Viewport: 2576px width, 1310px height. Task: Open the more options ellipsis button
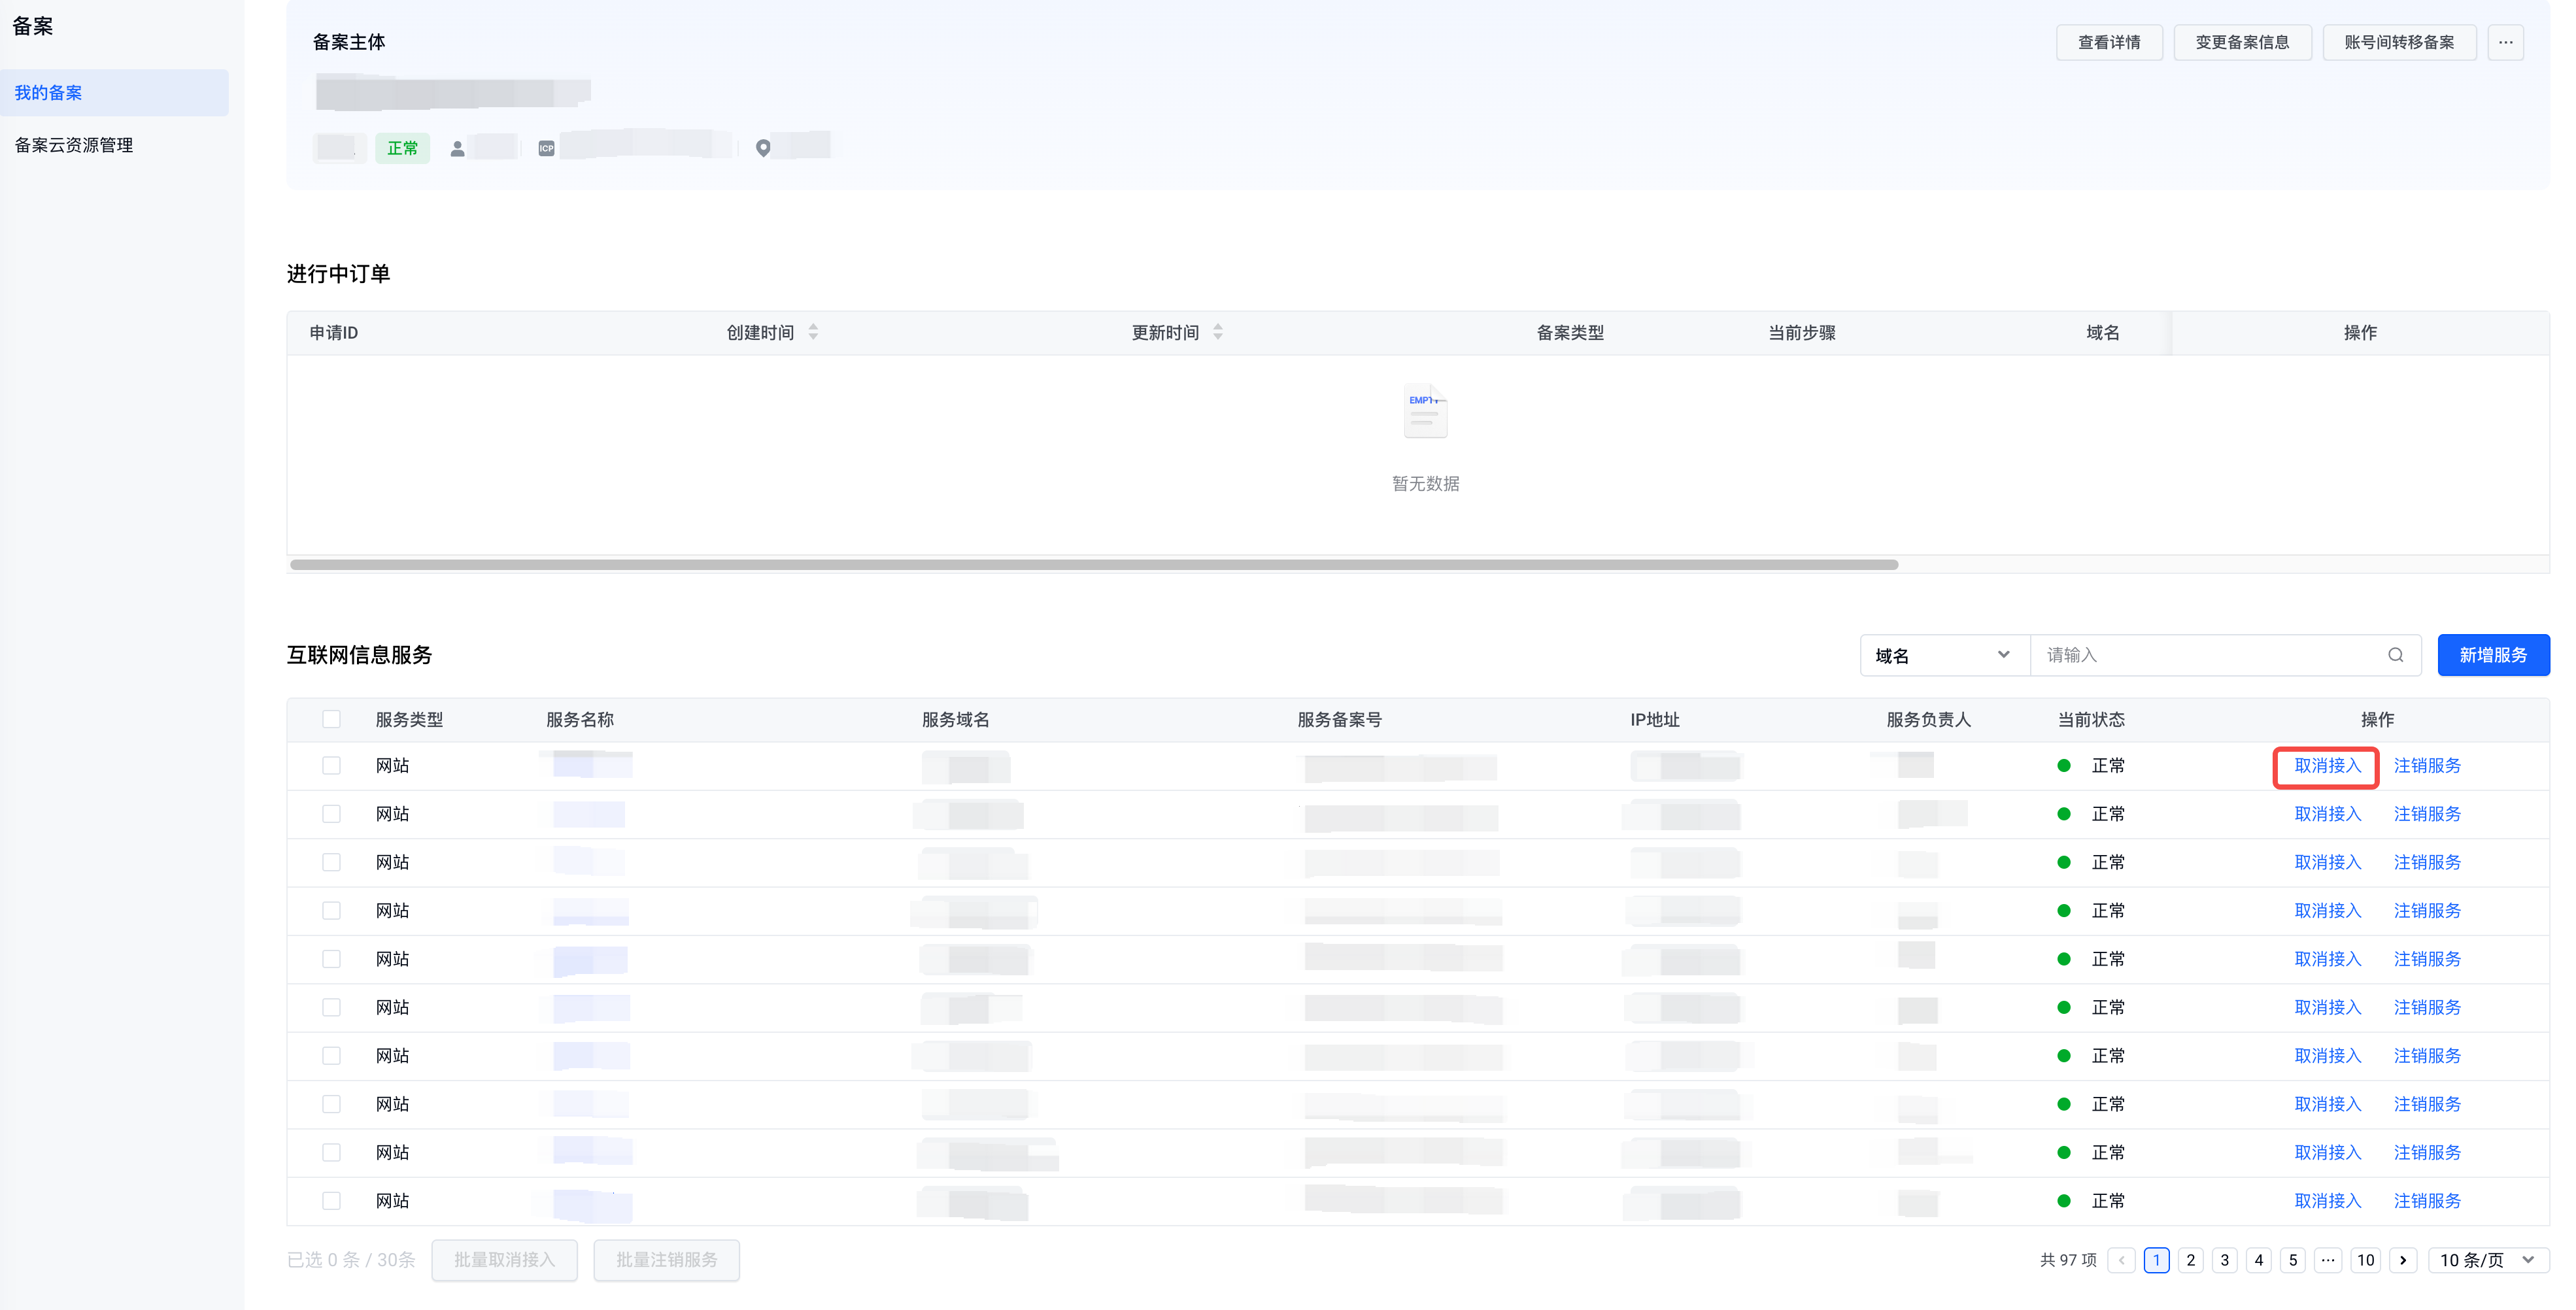(x=2505, y=42)
